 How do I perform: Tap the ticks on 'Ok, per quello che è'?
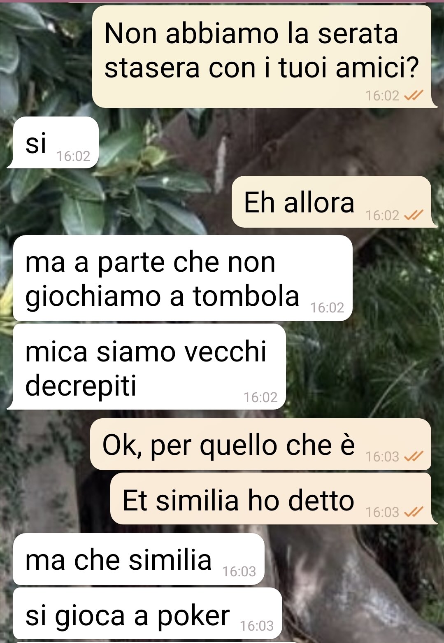click(414, 457)
